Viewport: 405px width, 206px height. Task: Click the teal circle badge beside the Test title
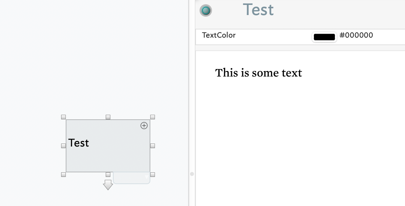(x=206, y=10)
